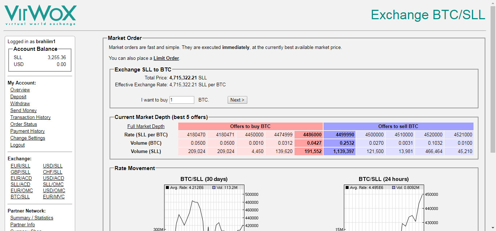496x231 pixels.
Task: Click the SLL balance 3,255.36
Action: [x=57, y=58]
